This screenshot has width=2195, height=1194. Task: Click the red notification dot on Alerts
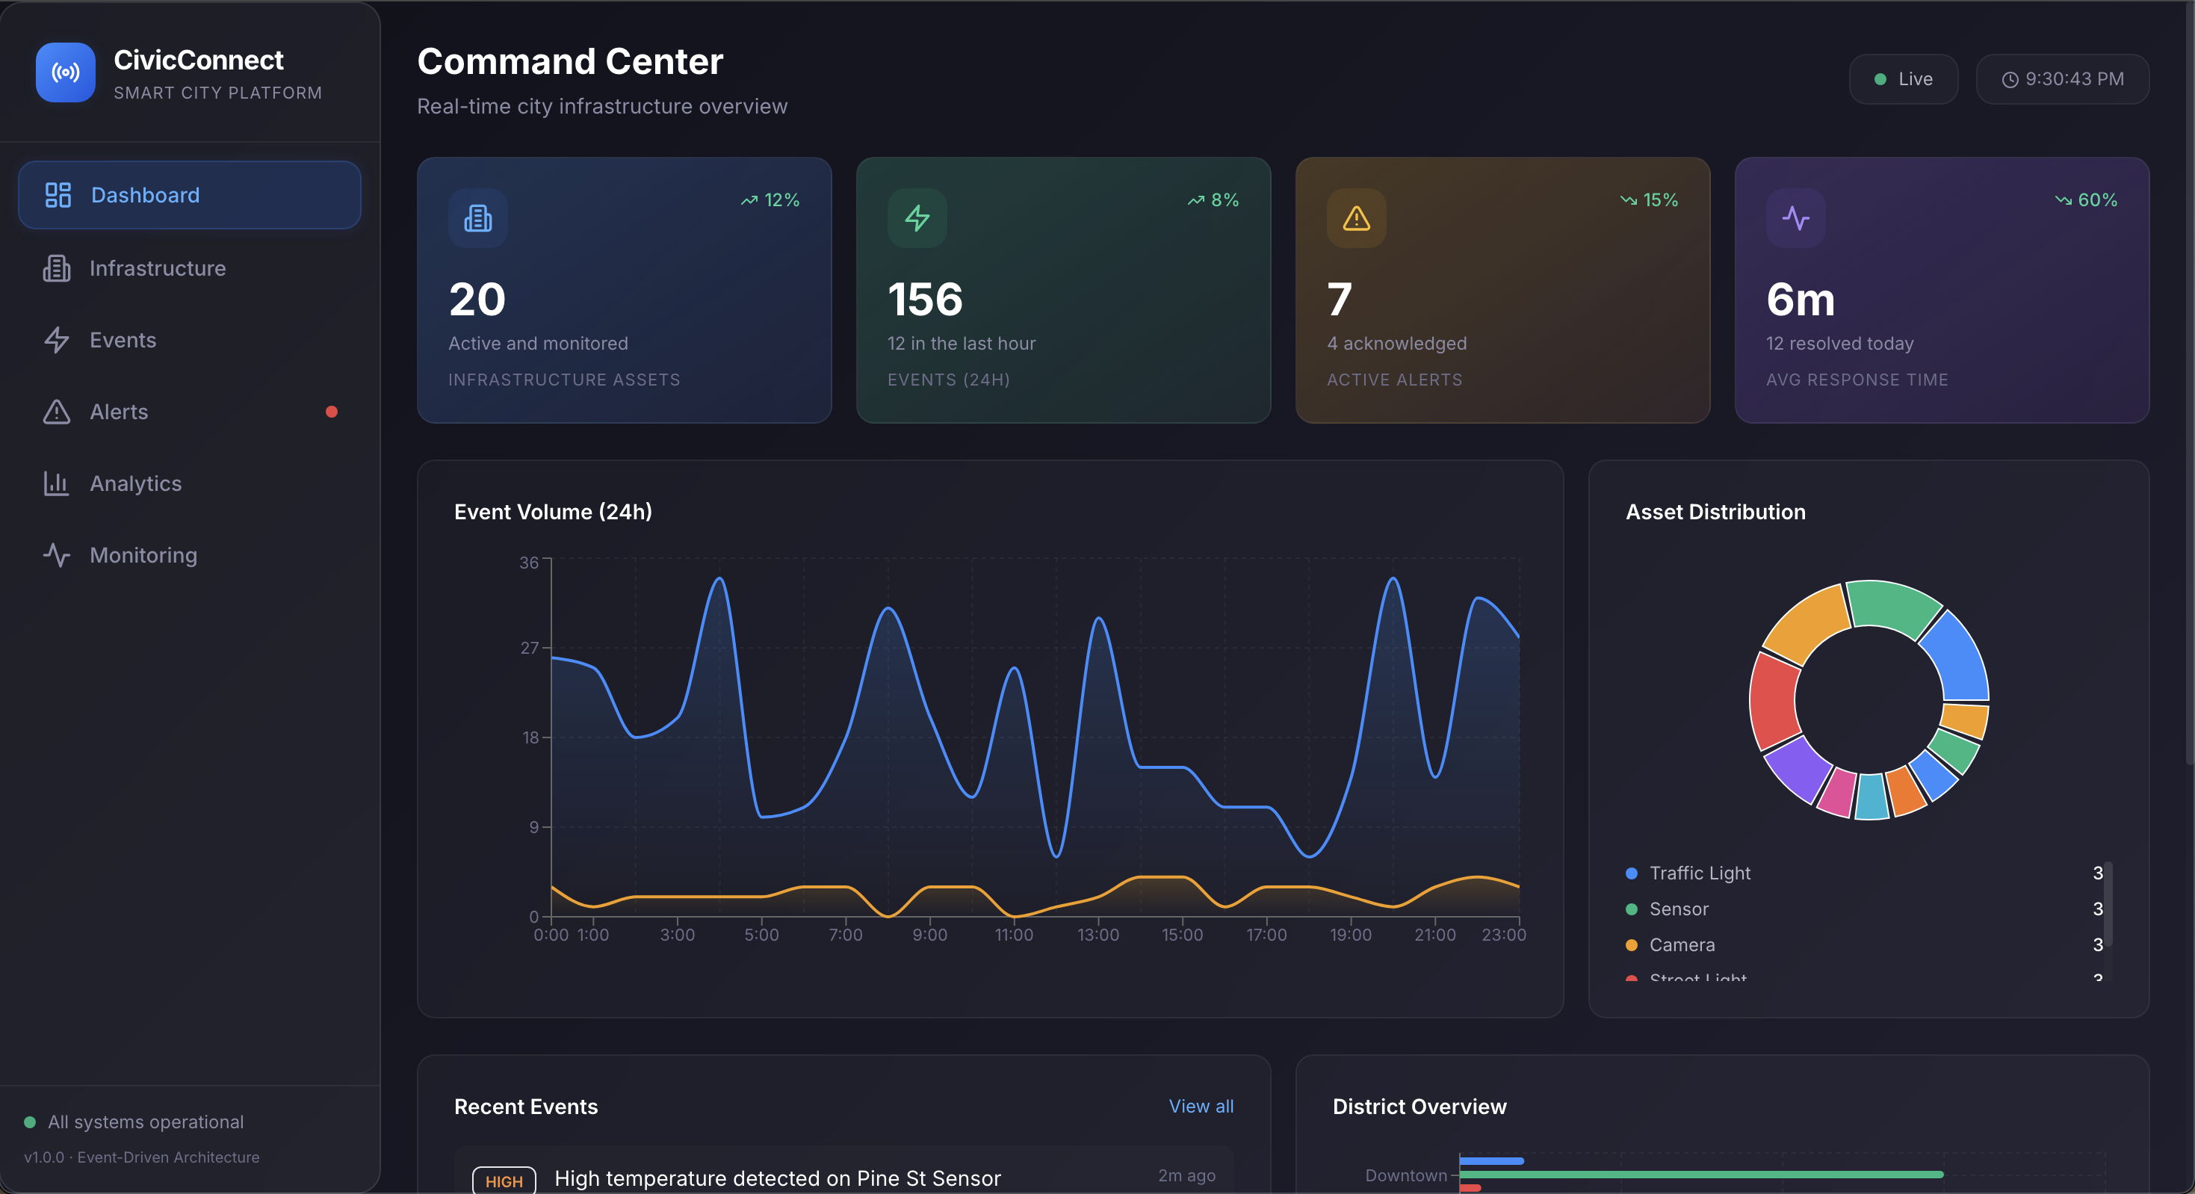point(332,412)
